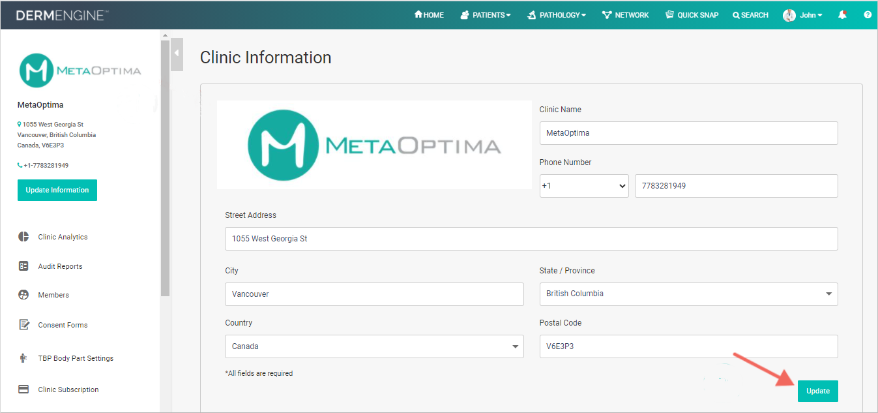Click the Network nodes icon
The width and height of the screenshot is (878, 413).
click(x=607, y=15)
